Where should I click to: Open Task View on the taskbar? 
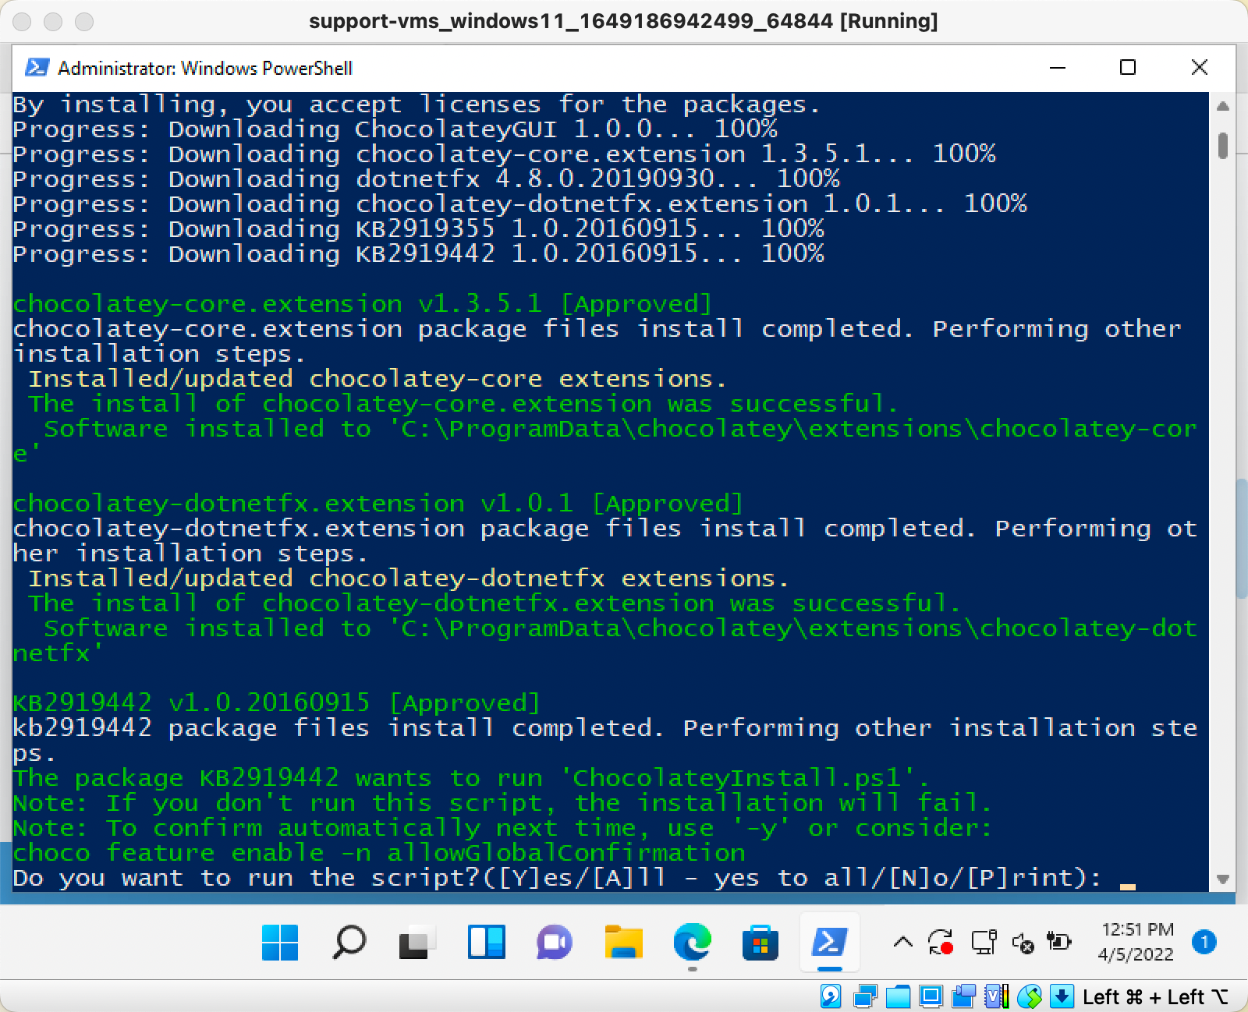point(417,943)
